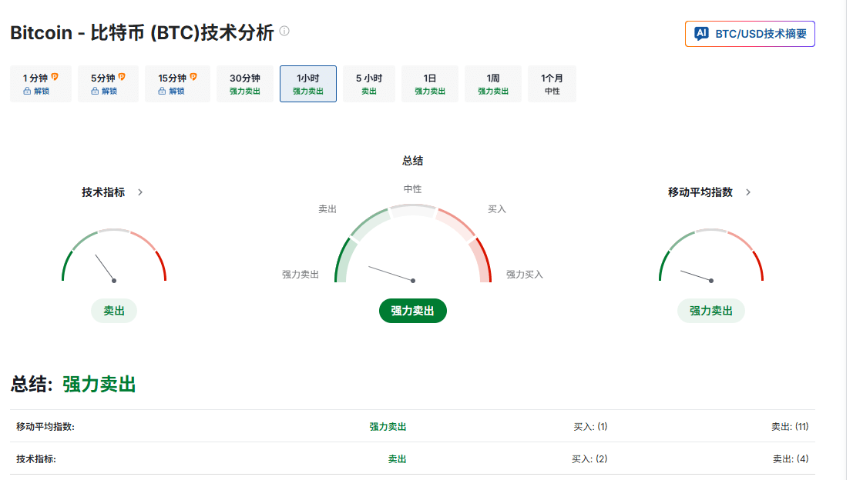Click the 总结 label above center gauge

[412, 161]
